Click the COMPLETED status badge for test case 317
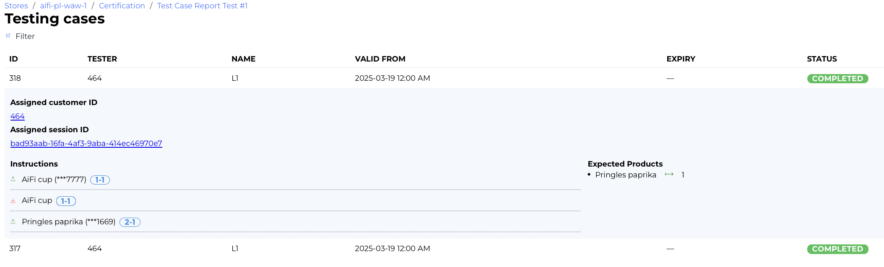884x267 pixels. click(x=837, y=249)
